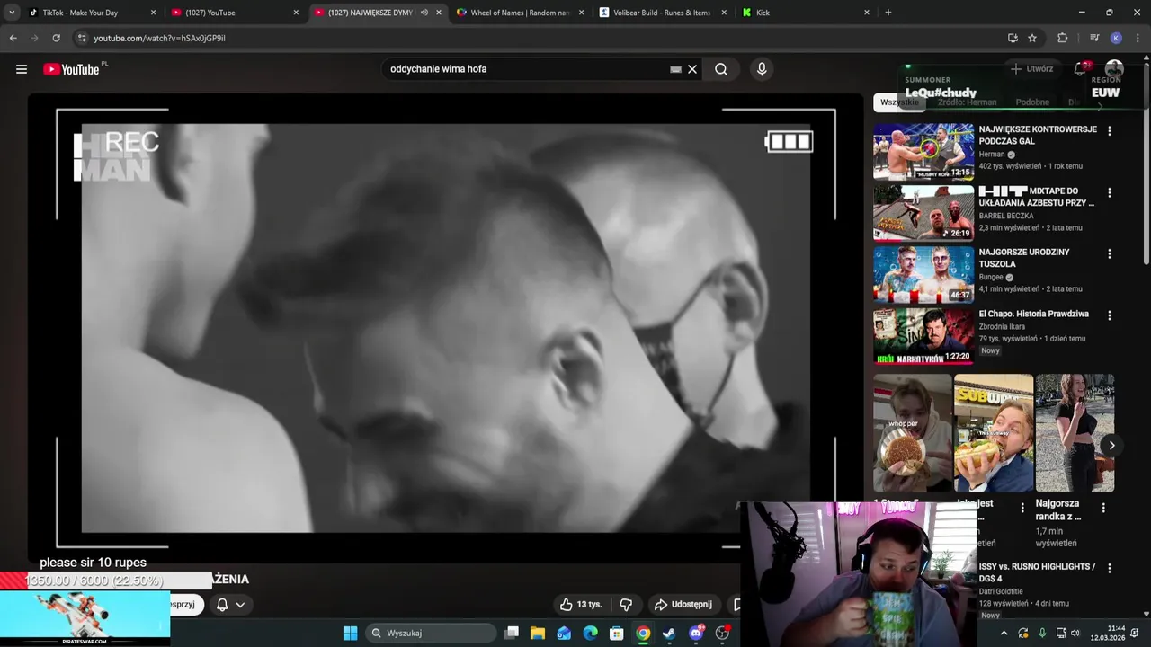Bookmark this page with the star

click(x=1032, y=38)
